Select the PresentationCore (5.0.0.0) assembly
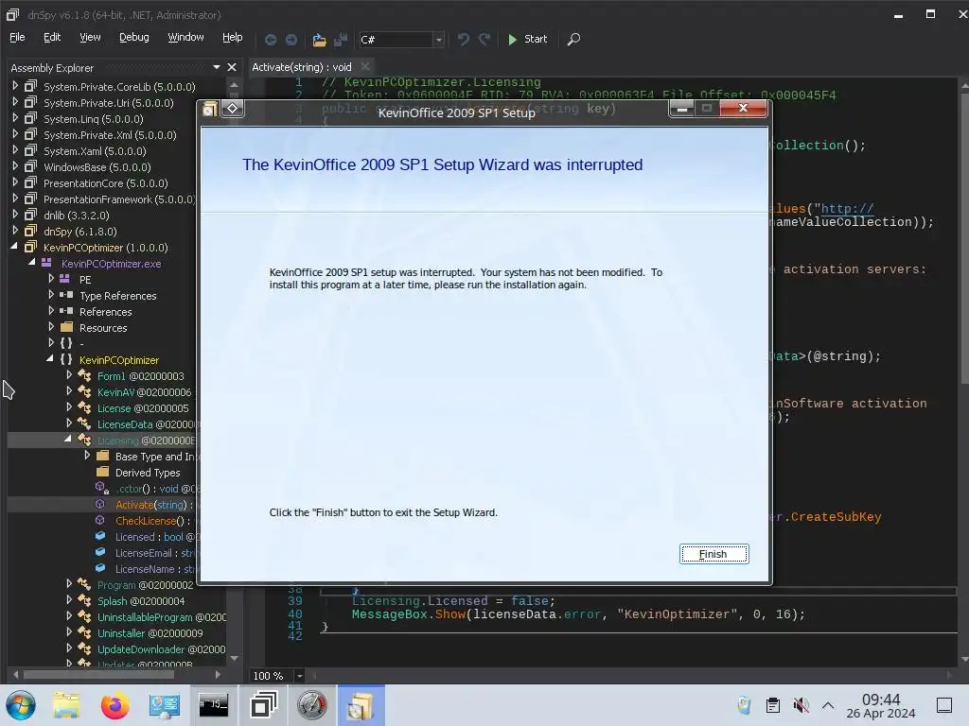969x726 pixels. [x=106, y=183]
